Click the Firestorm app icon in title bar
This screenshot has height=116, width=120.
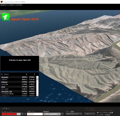pyautogui.click(x=1, y=2)
